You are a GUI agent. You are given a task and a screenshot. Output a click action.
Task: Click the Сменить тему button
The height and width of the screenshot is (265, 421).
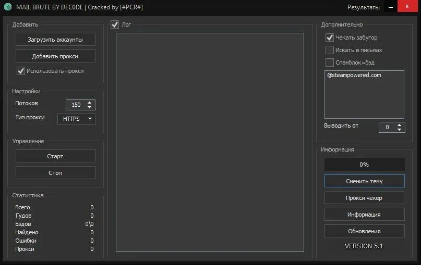(364, 181)
